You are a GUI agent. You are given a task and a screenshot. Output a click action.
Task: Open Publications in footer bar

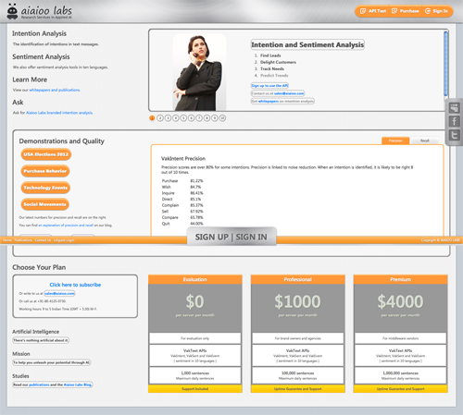(23, 240)
